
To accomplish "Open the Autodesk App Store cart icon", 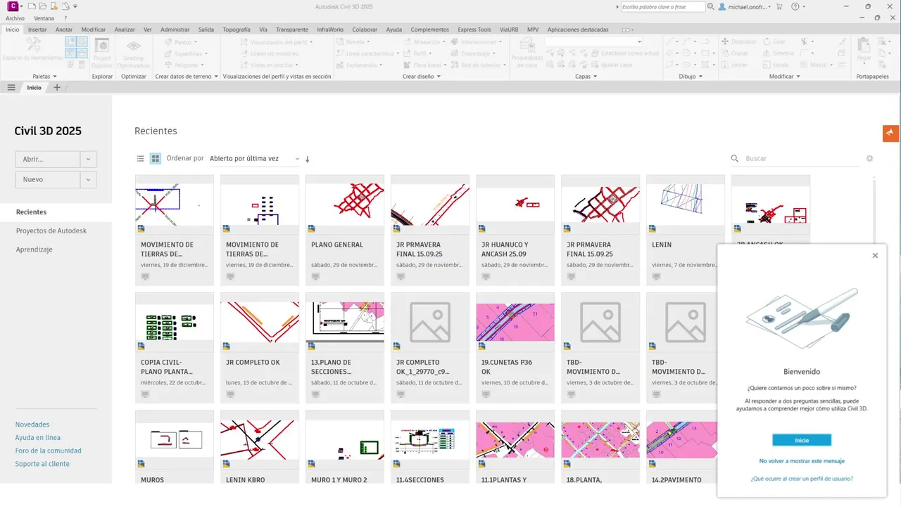I will 779,6.
